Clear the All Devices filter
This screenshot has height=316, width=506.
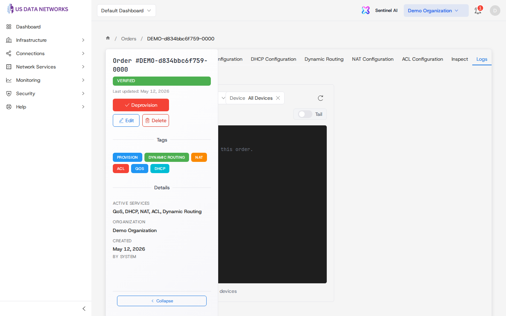click(278, 98)
